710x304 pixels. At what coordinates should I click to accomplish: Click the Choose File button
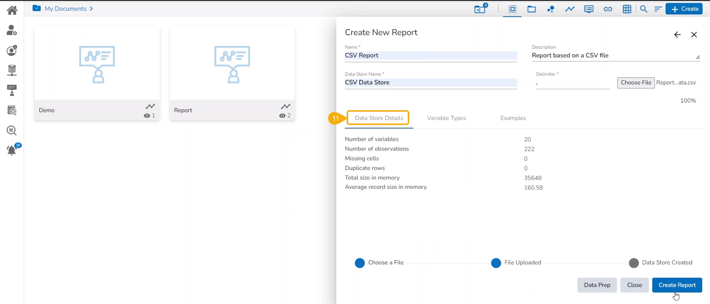click(636, 83)
